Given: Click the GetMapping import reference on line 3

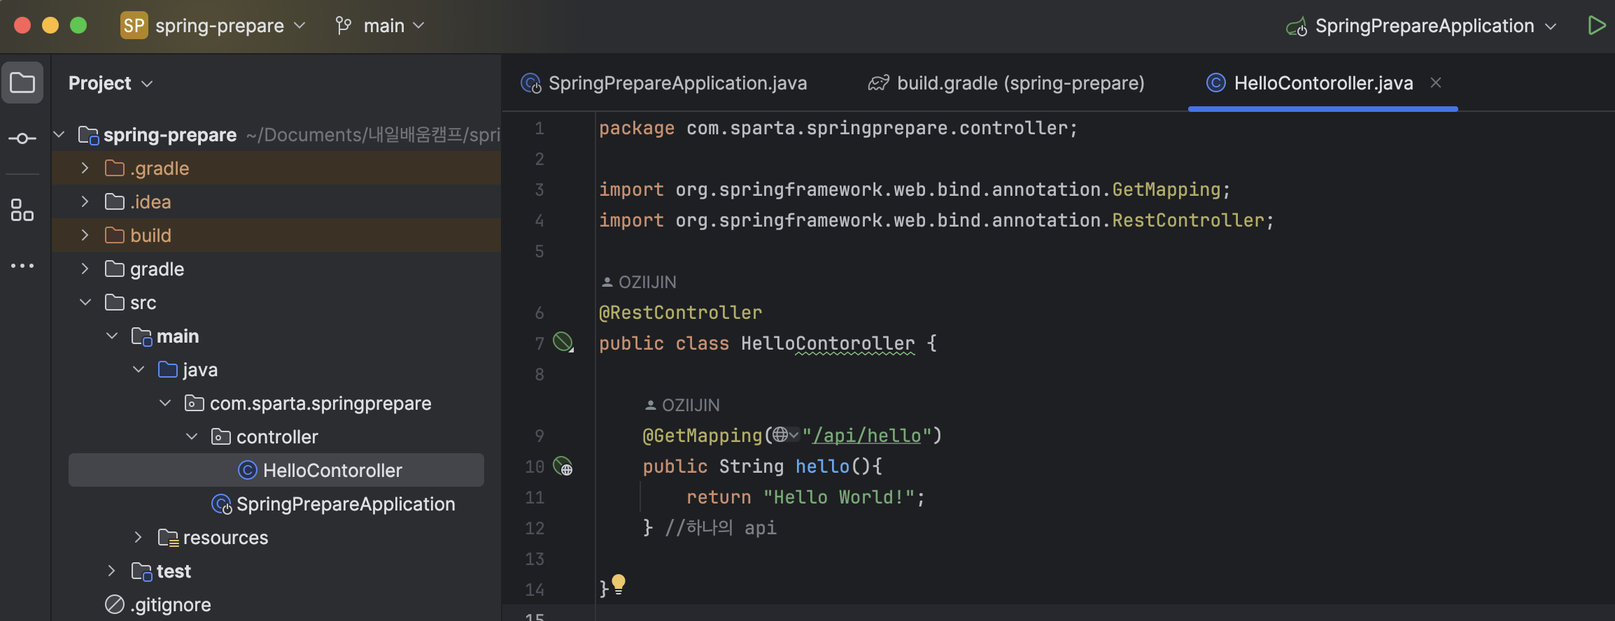Looking at the screenshot, I should [x=1166, y=190].
